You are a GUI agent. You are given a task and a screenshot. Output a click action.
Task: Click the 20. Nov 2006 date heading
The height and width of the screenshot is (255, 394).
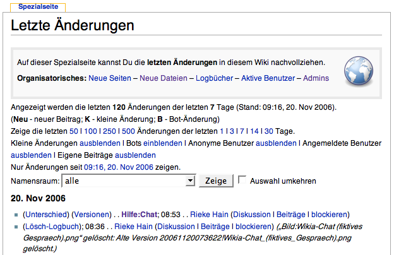pyautogui.click(x=38, y=198)
